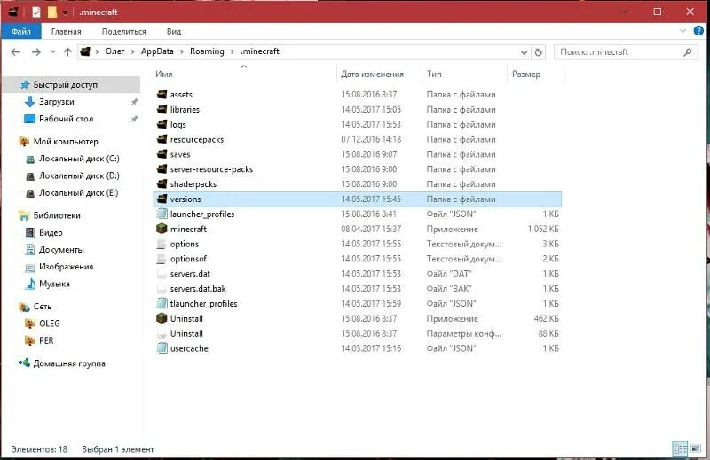The height and width of the screenshot is (460, 710).
Task: Open Документы library in the sidebar
Action: [61, 250]
